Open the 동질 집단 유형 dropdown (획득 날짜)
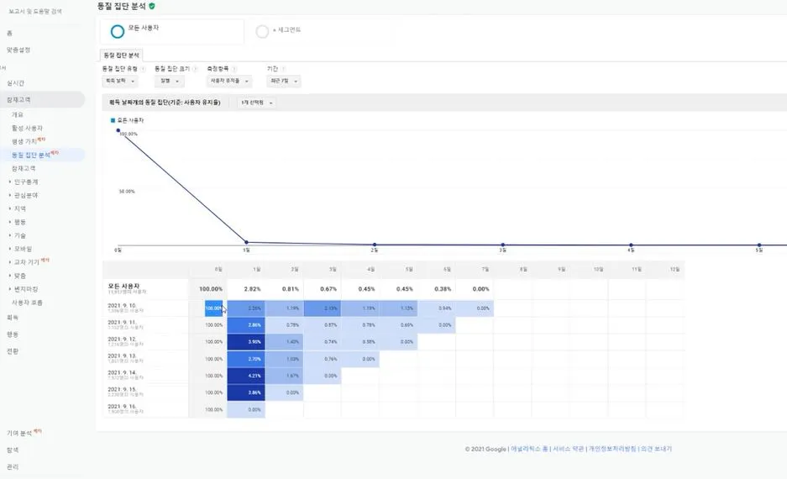The height and width of the screenshot is (479, 787). tap(120, 81)
